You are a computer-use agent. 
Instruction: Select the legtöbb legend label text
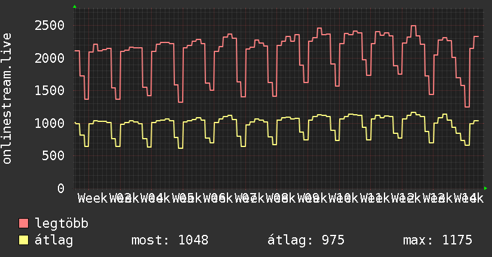[x=62, y=224]
